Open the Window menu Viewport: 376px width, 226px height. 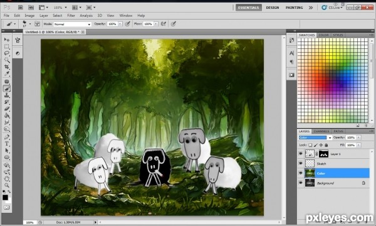pyautogui.click(x=126, y=15)
